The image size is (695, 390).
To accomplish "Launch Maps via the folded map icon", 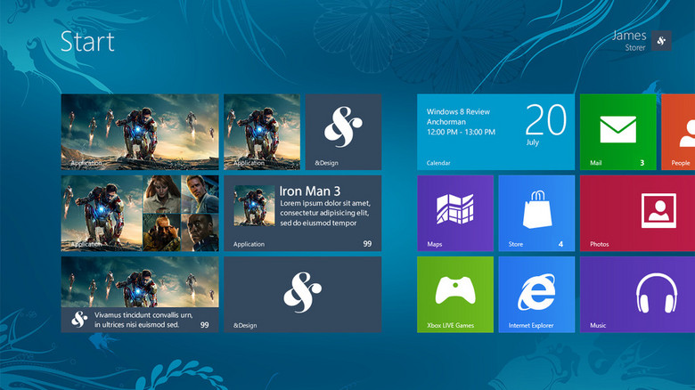I will tap(454, 208).
